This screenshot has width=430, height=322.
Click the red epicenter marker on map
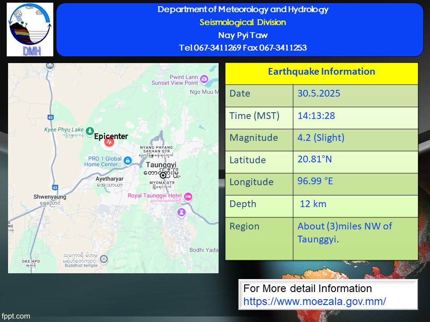tap(109, 143)
